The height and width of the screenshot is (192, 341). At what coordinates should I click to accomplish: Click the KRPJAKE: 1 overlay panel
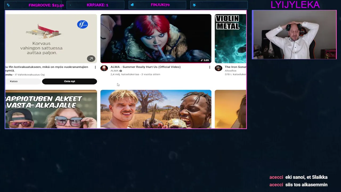pyautogui.click(x=95, y=5)
